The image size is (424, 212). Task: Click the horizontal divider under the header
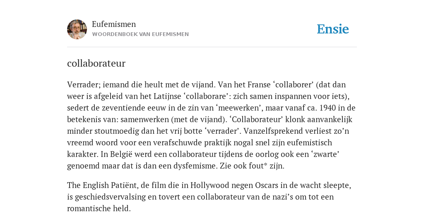(212, 47)
